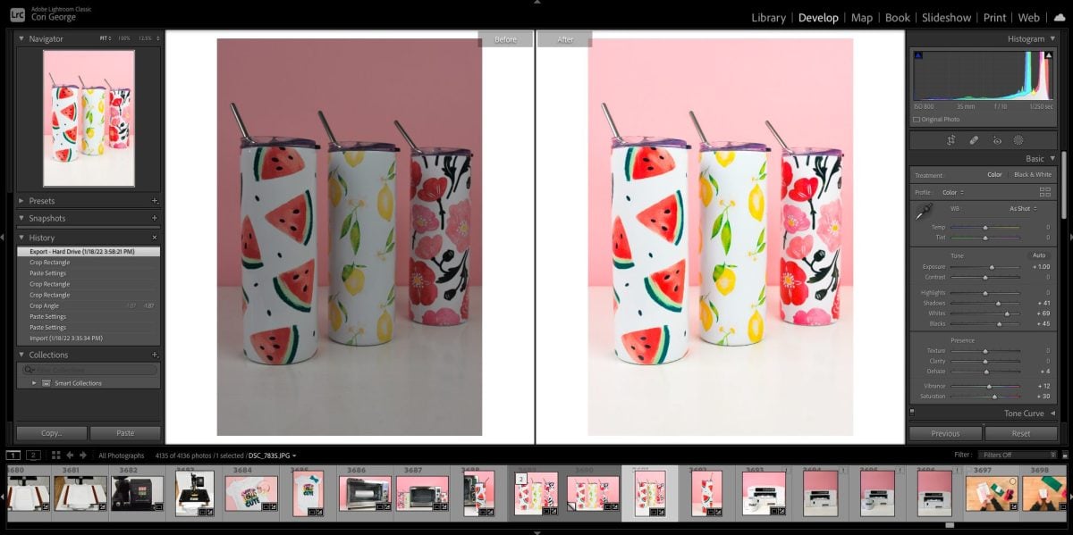Collapse the Navigator panel

[21, 39]
